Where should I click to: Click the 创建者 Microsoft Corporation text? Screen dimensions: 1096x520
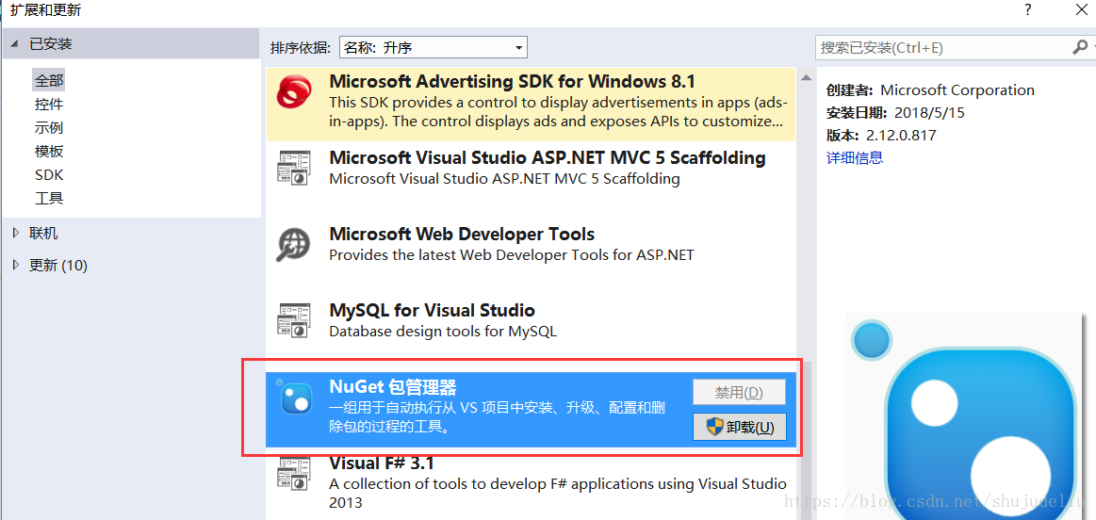930,90
